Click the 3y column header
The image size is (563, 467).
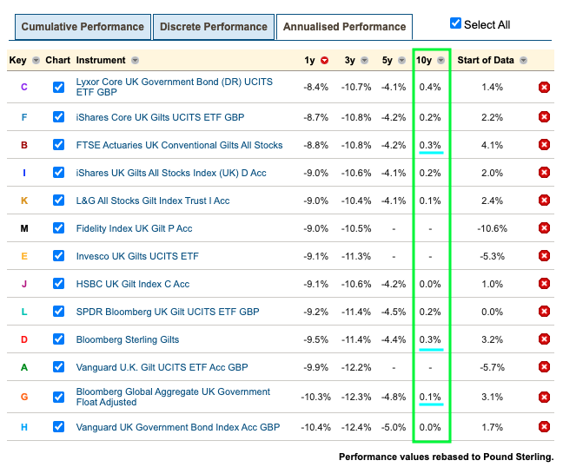[x=349, y=61]
